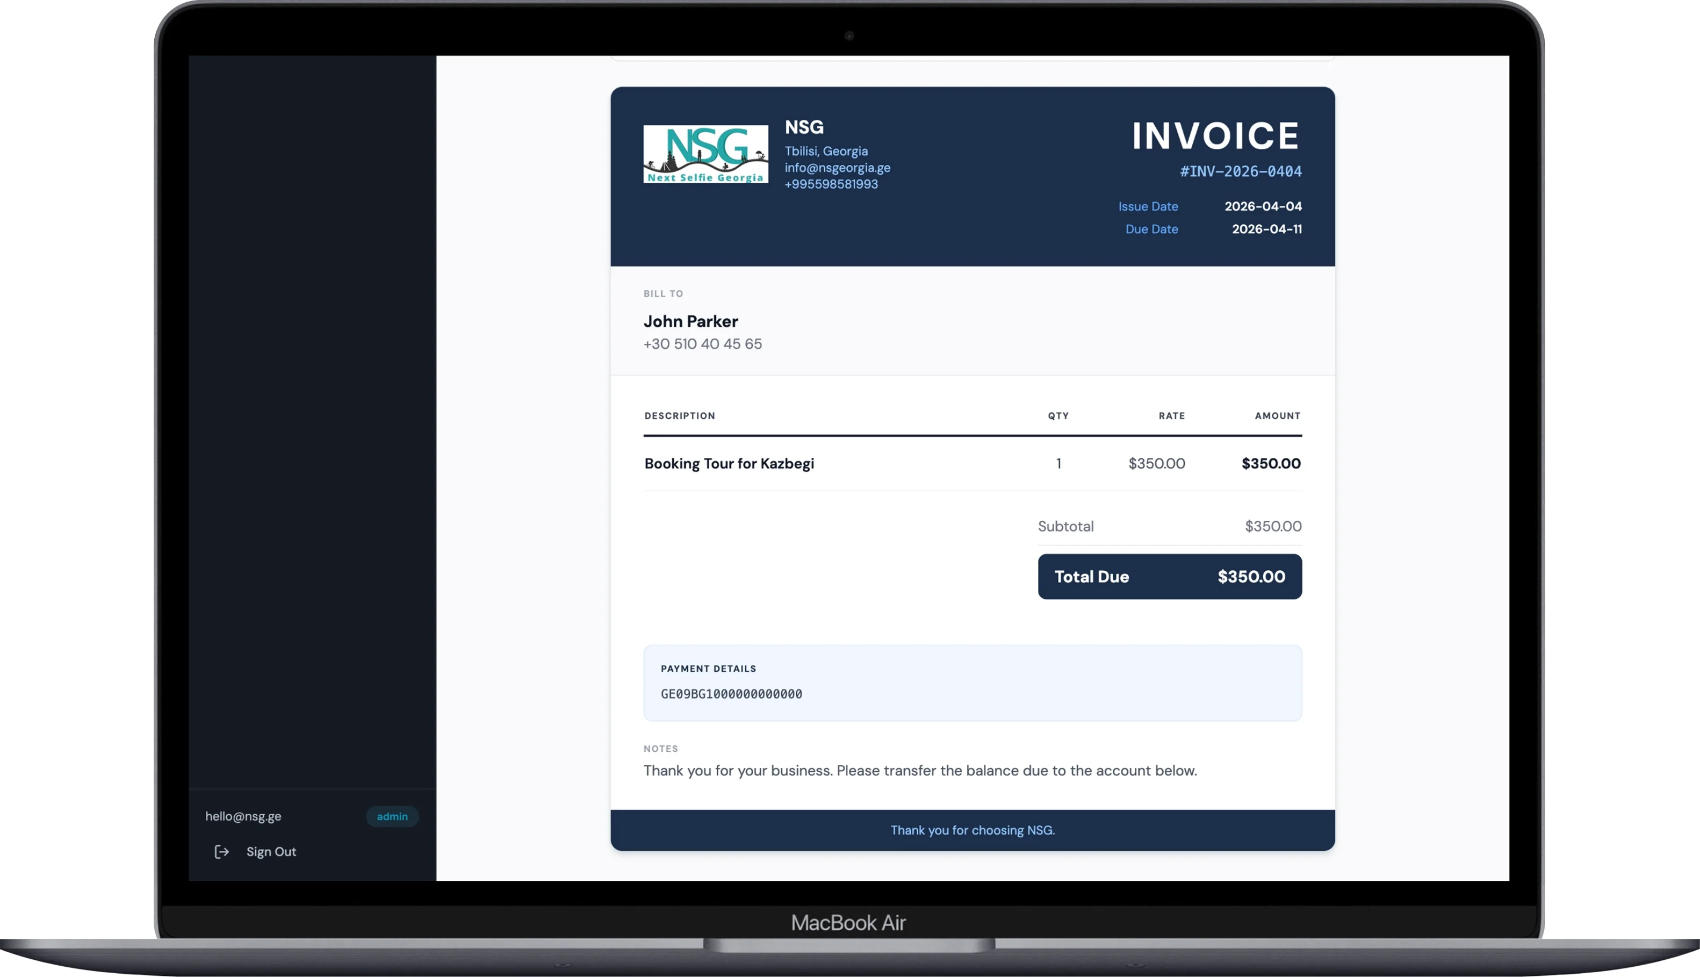Click customer phone +30 510 40 45 65

[x=702, y=344]
